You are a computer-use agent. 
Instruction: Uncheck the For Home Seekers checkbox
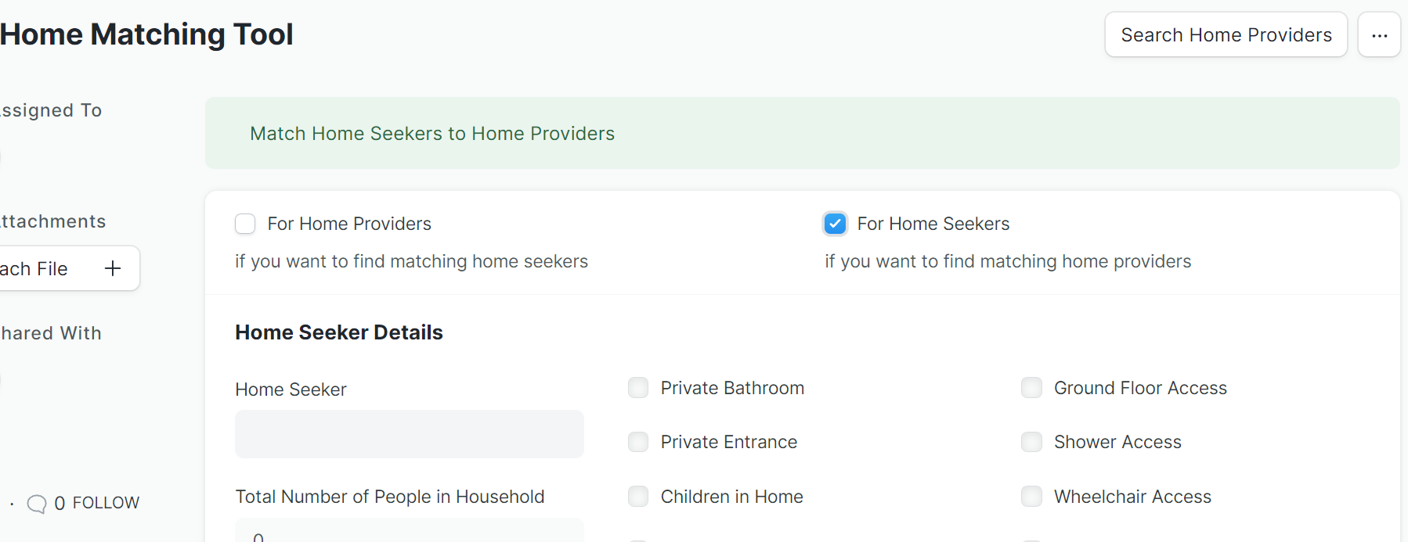[835, 224]
